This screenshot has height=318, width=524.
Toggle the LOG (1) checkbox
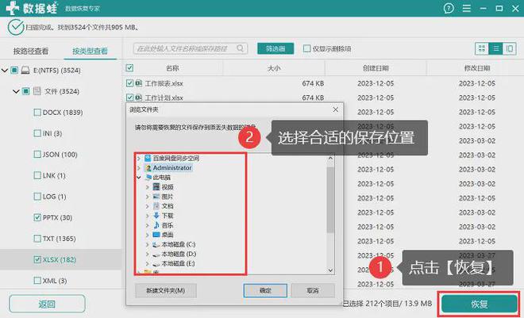click(37, 197)
